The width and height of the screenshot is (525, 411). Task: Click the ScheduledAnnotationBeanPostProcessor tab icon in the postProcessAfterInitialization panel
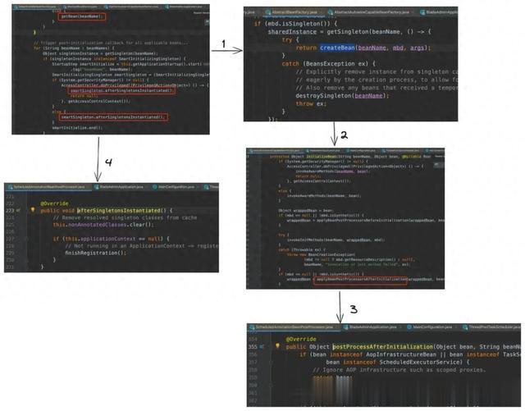253,327
